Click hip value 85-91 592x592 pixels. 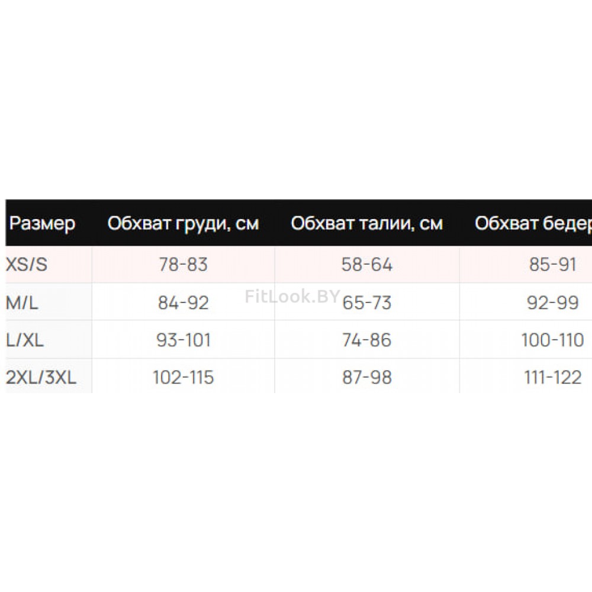pyautogui.click(x=553, y=264)
